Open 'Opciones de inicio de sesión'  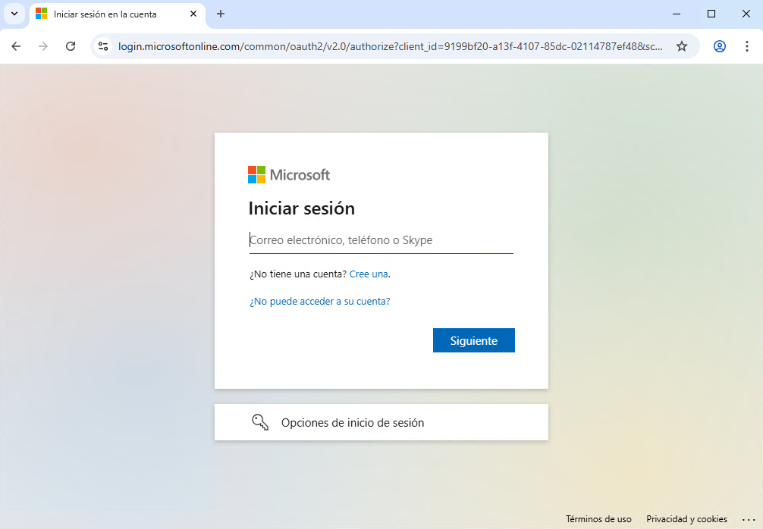click(x=381, y=422)
